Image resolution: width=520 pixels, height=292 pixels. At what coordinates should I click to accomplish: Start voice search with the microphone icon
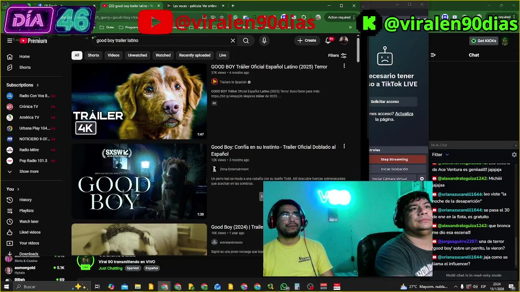pyautogui.click(x=264, y=41)
